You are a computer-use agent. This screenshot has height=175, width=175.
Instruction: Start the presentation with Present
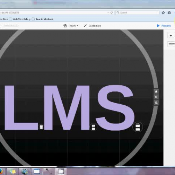pyautogui.click(x=164, y=26)
